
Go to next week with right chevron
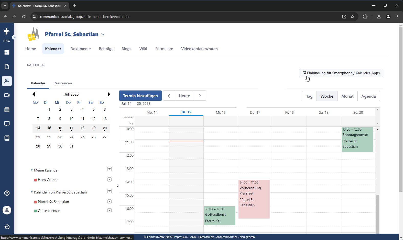(200, 96)
